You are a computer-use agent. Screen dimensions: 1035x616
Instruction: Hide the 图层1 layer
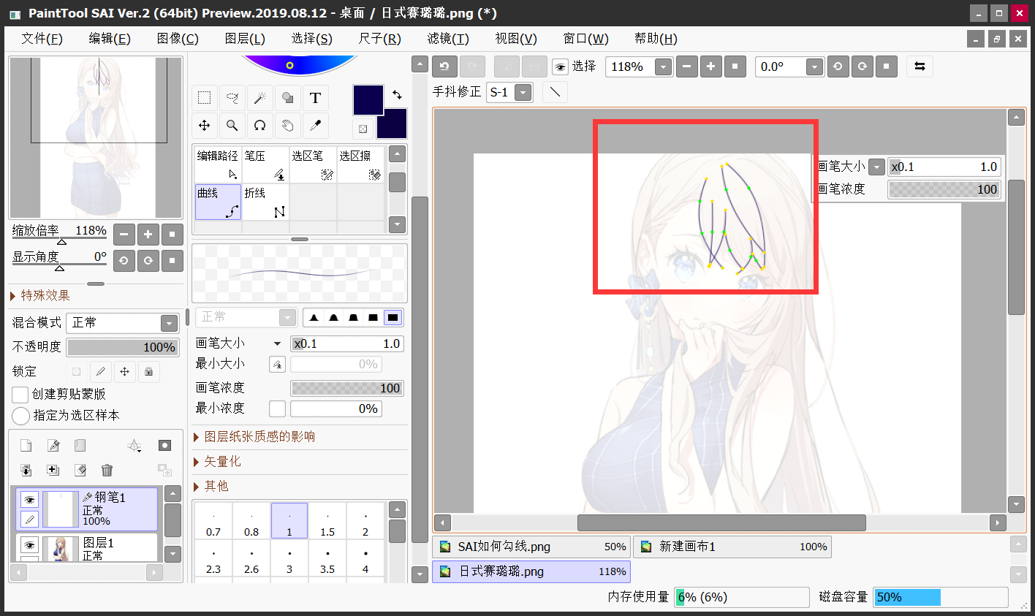point(29,545)
